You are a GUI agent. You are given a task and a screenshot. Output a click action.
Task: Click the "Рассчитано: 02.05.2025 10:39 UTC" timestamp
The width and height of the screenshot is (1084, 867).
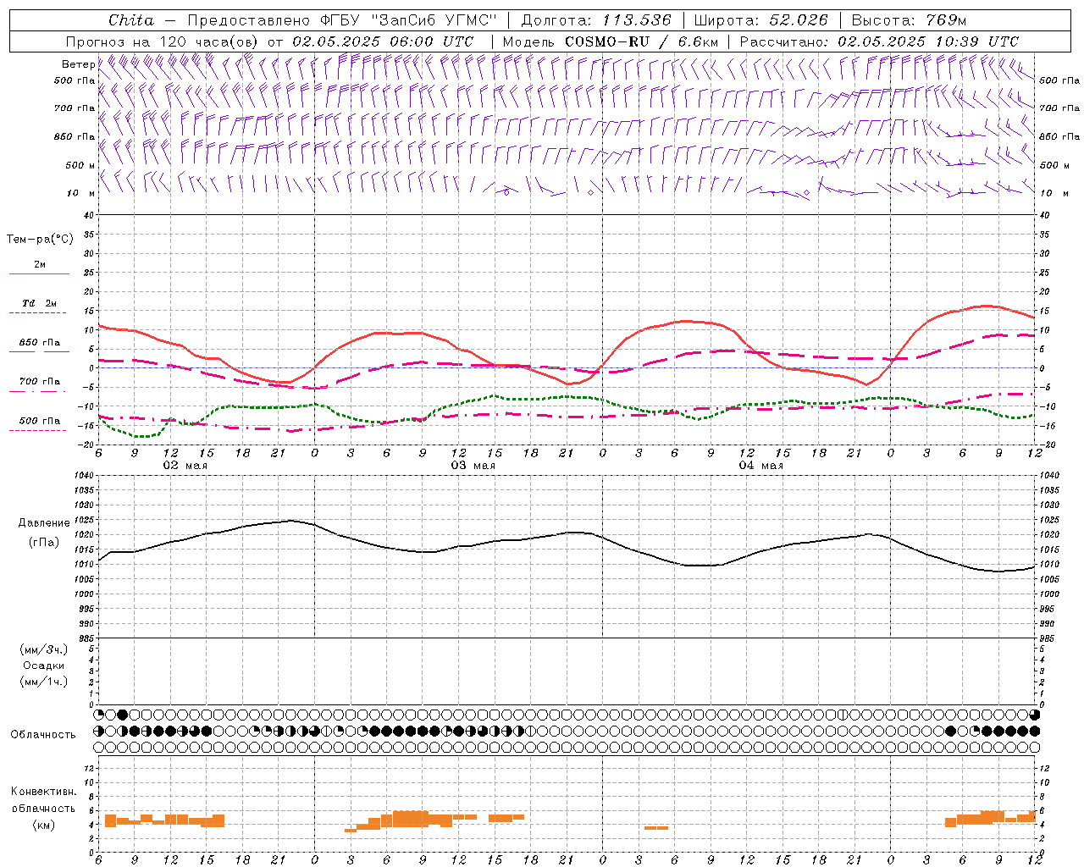(x=879, y=41)
